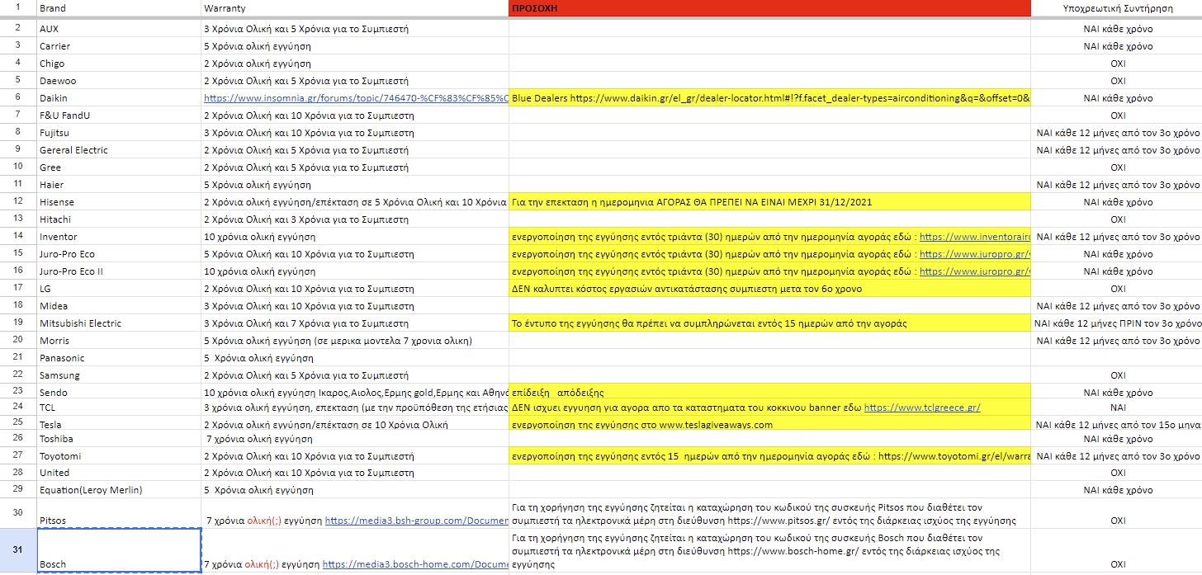Viewport: 1202px width, 575px height.
Task: Select the Midea brand cell
Action: tap(119, 306)
